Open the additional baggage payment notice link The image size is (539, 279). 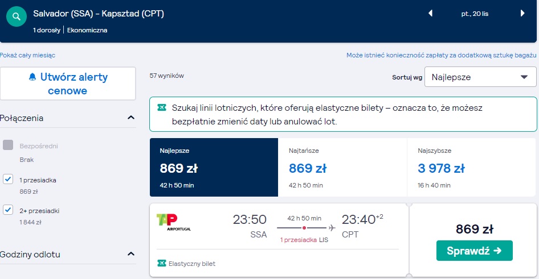(442, 55)
